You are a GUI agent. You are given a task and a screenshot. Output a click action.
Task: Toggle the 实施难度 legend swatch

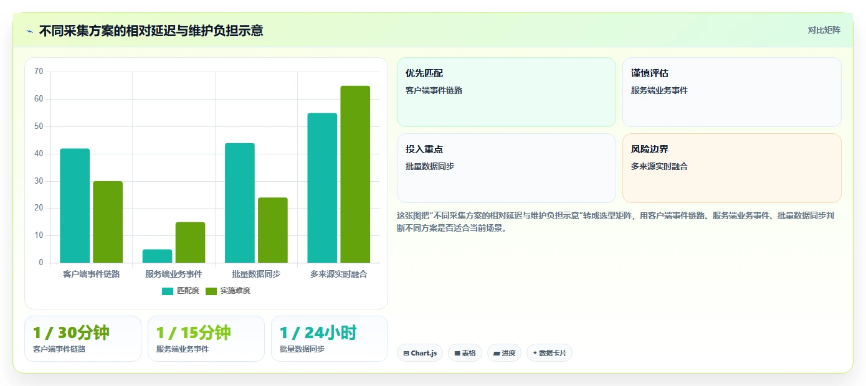211,291
